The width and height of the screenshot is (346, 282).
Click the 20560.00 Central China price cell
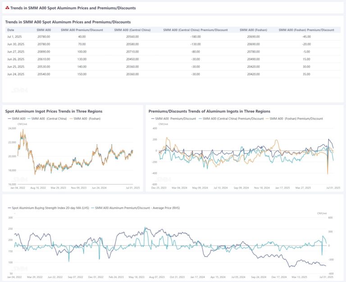[132, 36]
